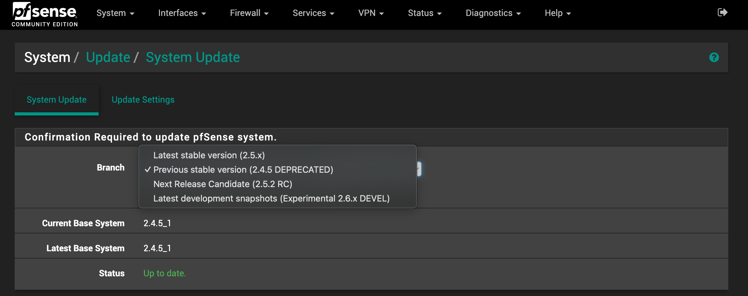Select the System Update tab
The height and width of the screenshot is (296, 748).
tap(57, 100)
